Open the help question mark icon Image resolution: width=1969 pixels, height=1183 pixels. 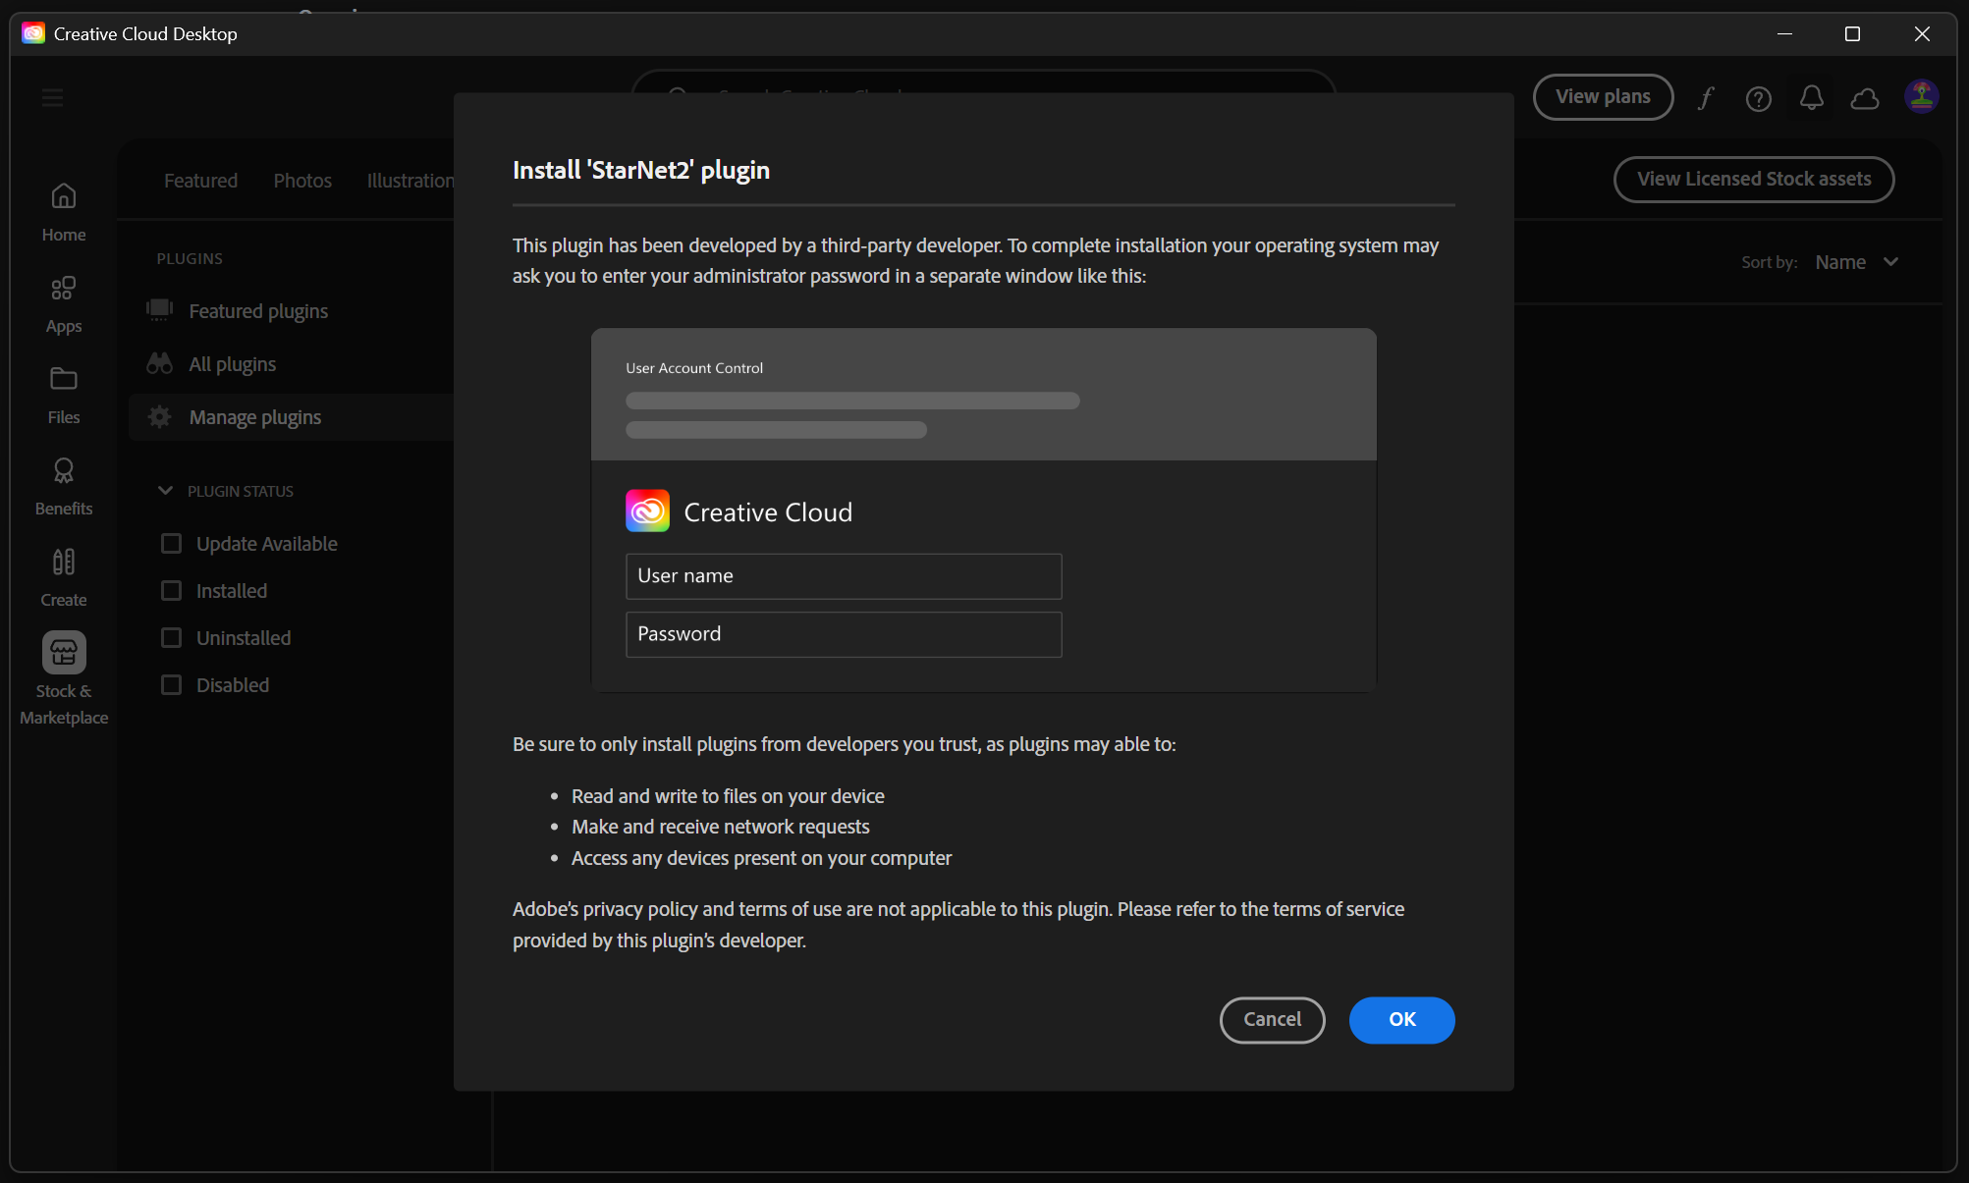pos(1759,98)
